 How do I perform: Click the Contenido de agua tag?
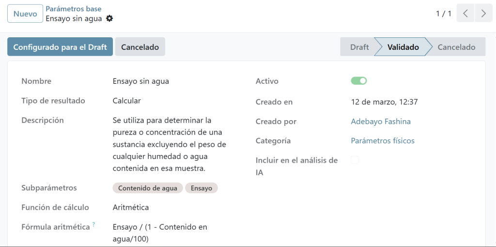coord(148,188)
